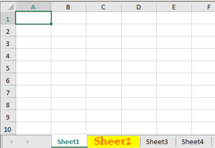Open the yellow highlighted Sheet2 tab

tap(112, 142)
